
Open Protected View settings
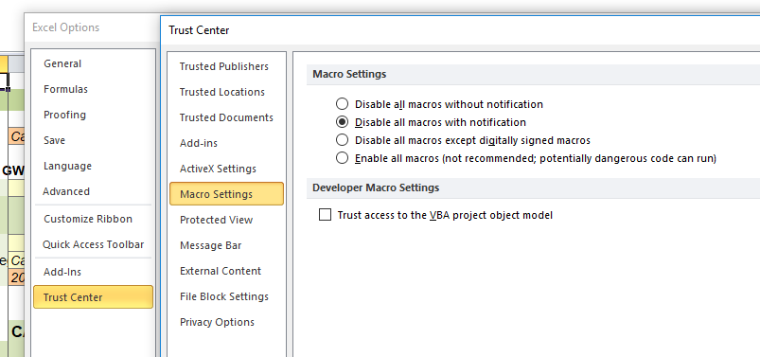(x=216, y=220)
